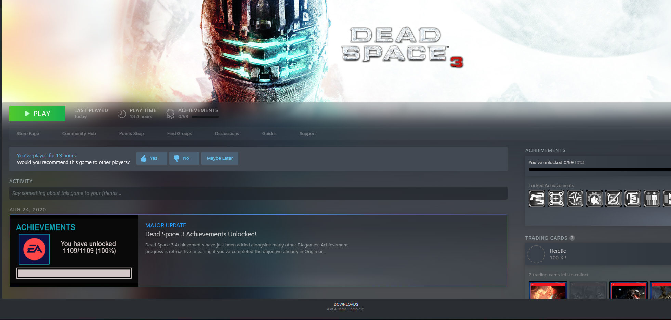Click the TRADING CARDS help question mark icon
This screenshot has width=671, height=320.
point(572,238)
